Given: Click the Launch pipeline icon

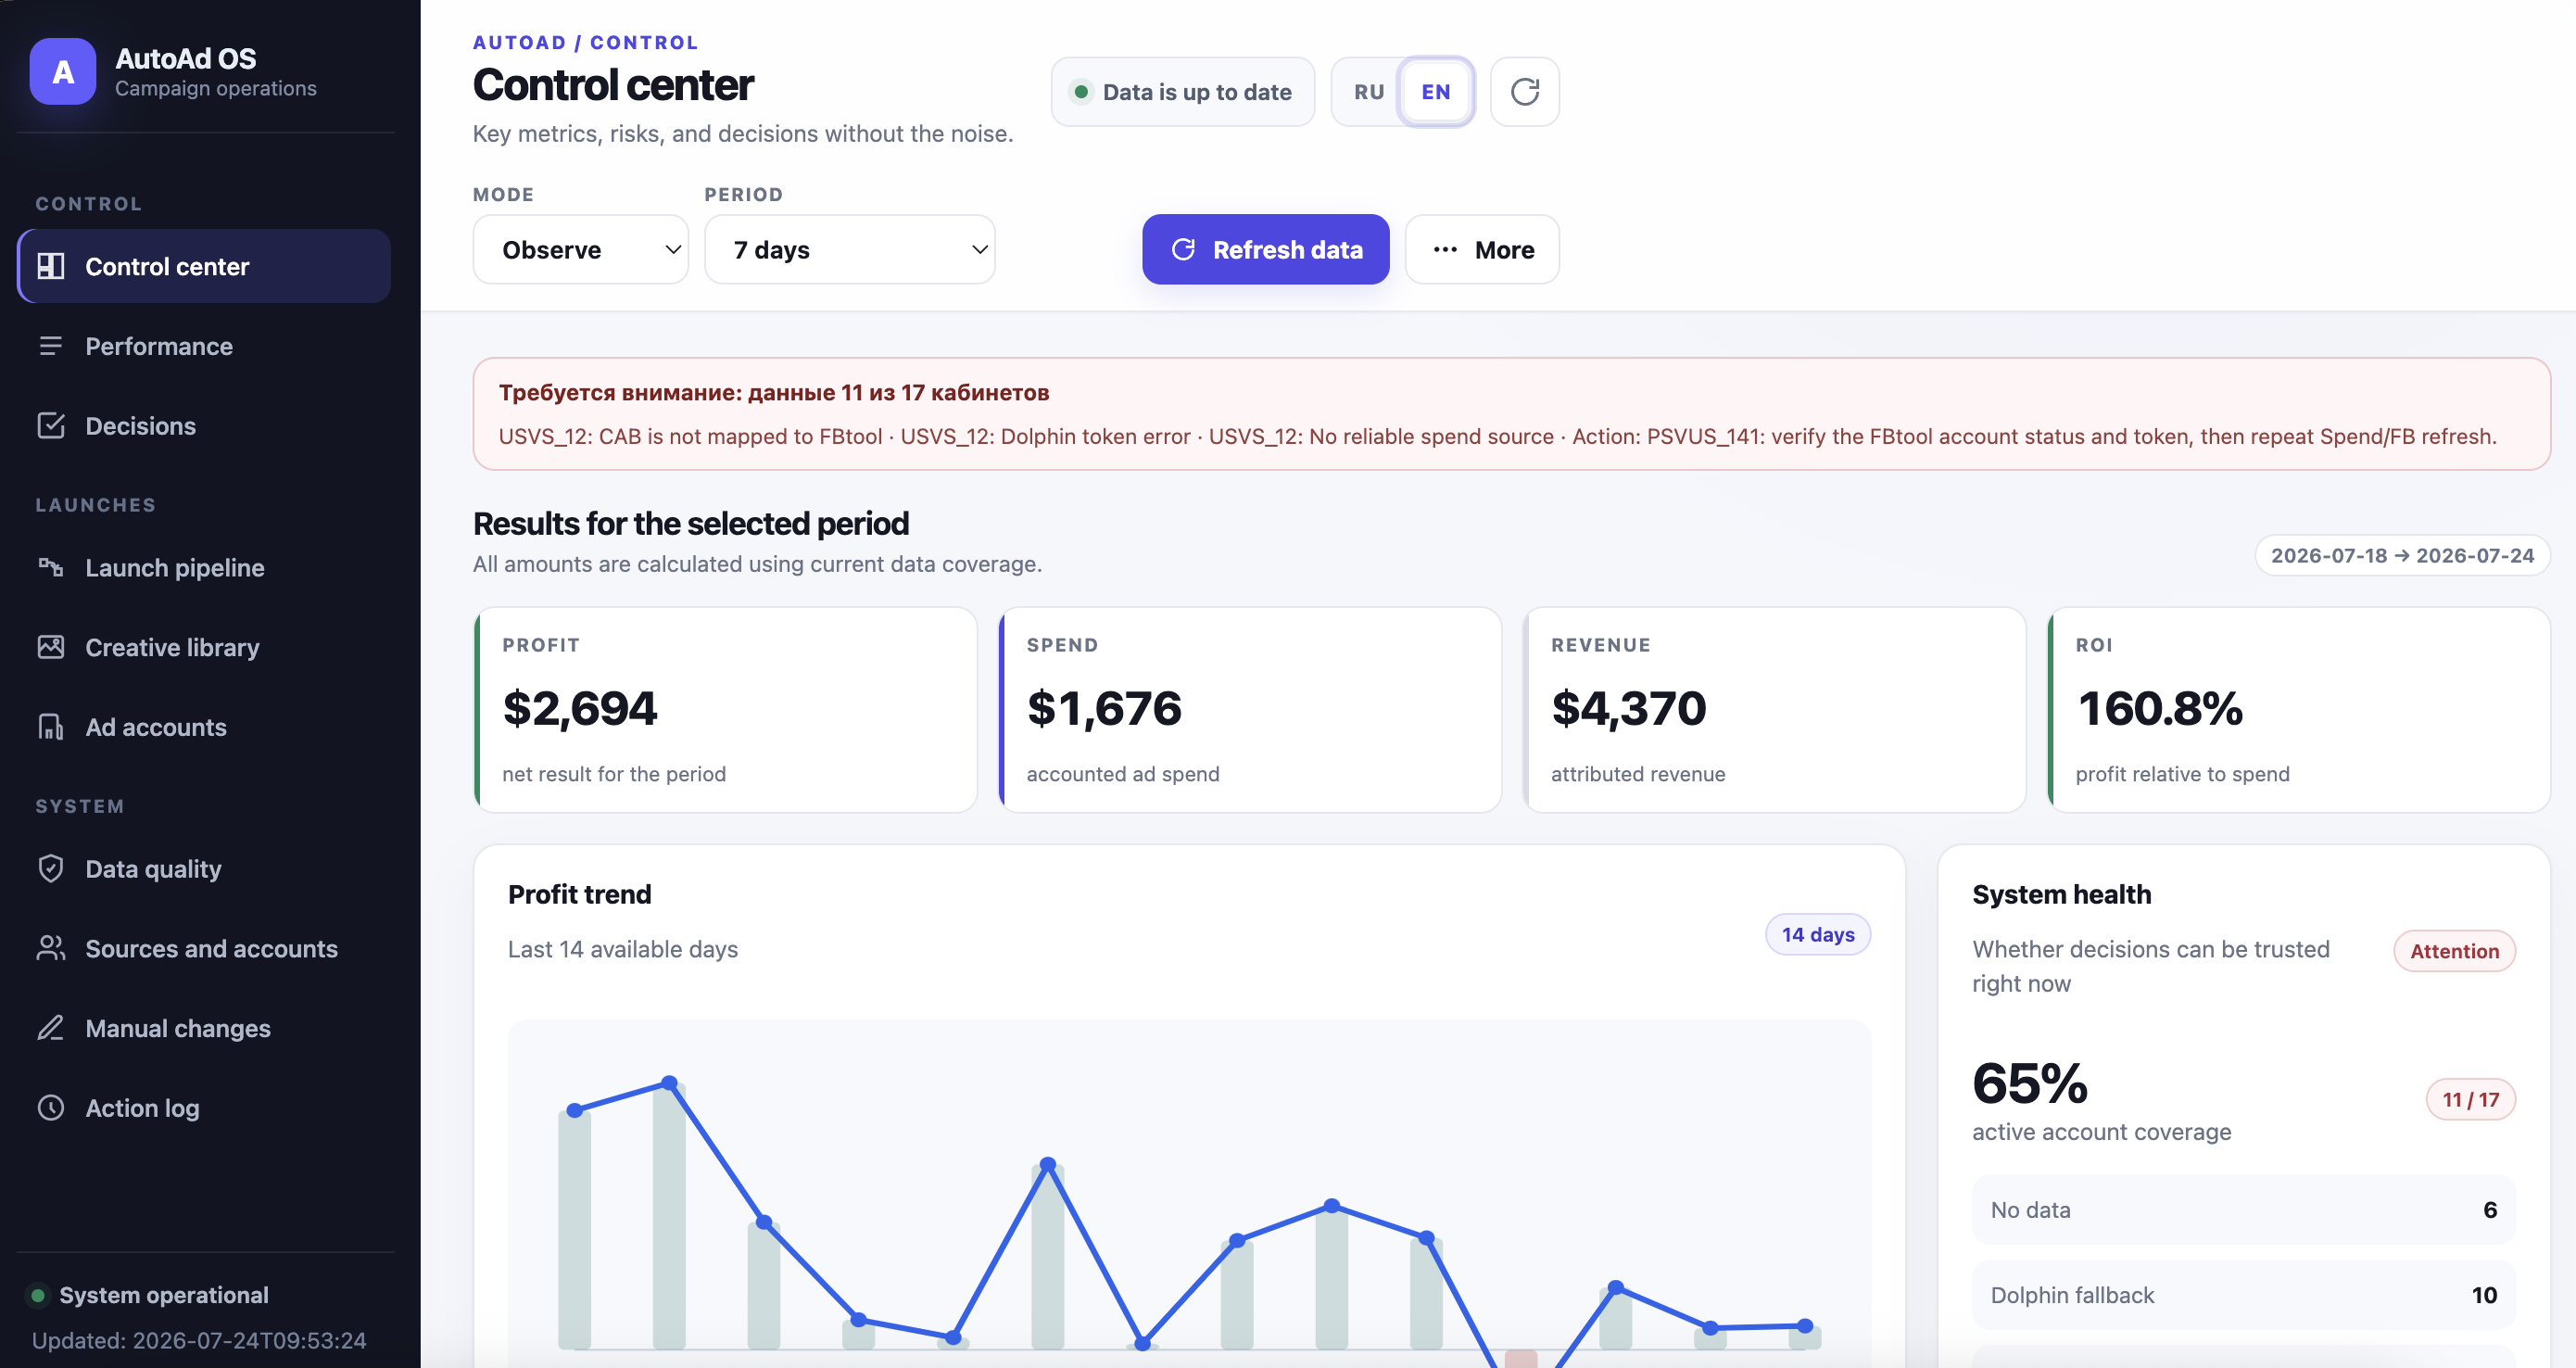Looking at the screenshot, I should tap(51, 567).
